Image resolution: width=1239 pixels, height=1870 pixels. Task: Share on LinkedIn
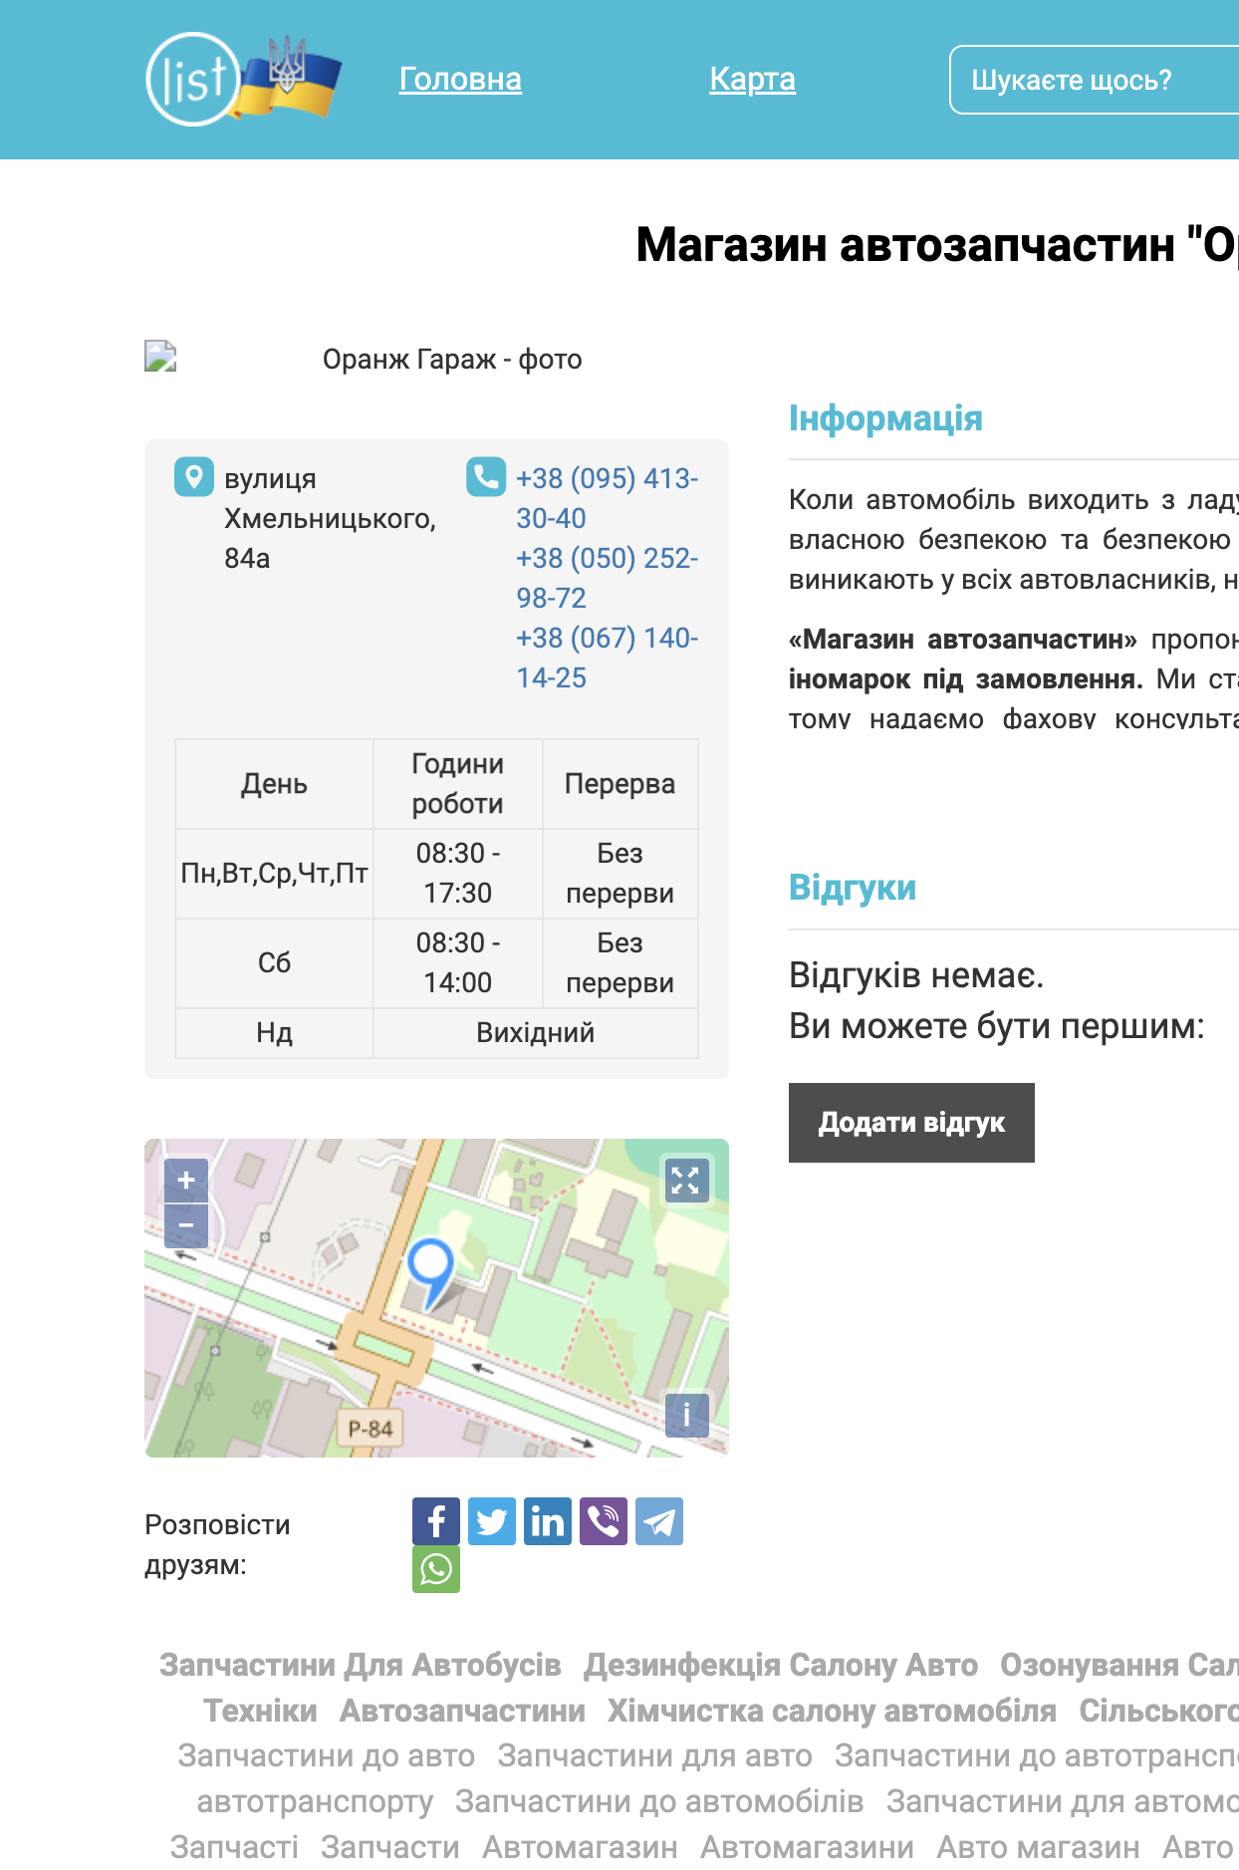[548, 1521]
